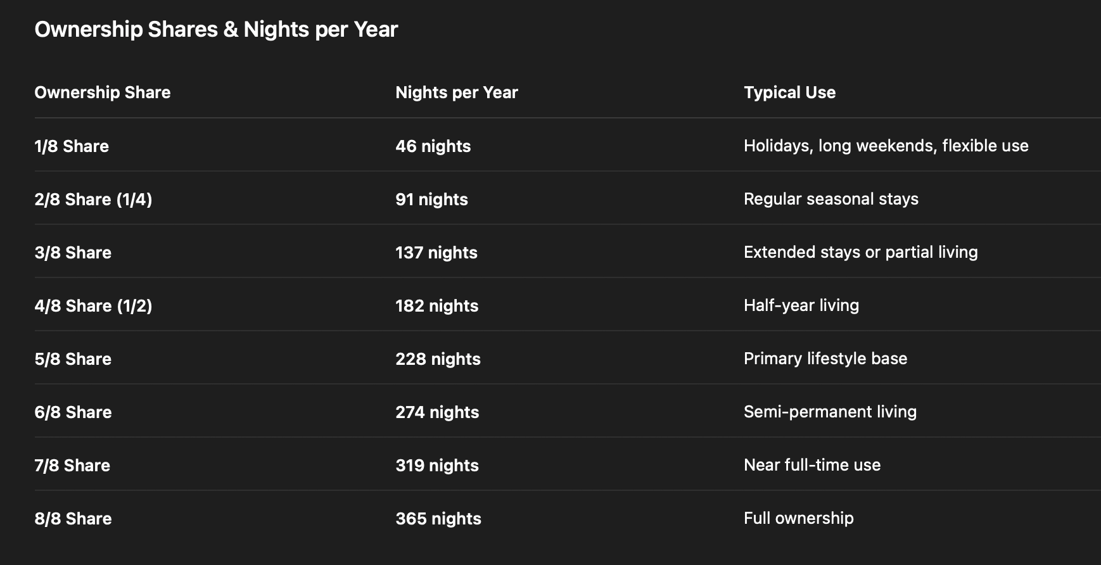
Task: Click the 137 nights cell
Action: (436, 253)
